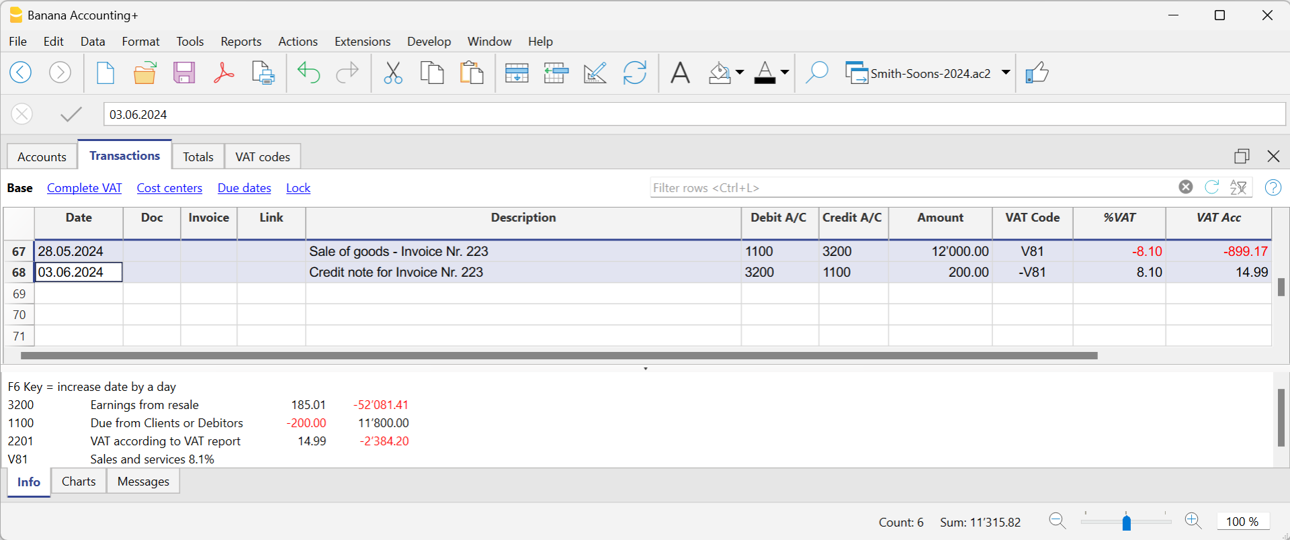Viewport: 1290px width, 540px height.
Task: Confirm cell edit with the checkmark icon
Action: click(71, 114)
